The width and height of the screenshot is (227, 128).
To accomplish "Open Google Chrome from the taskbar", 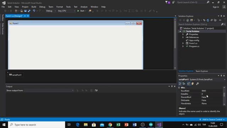I will pyautogui.click(x=110, y=125).
